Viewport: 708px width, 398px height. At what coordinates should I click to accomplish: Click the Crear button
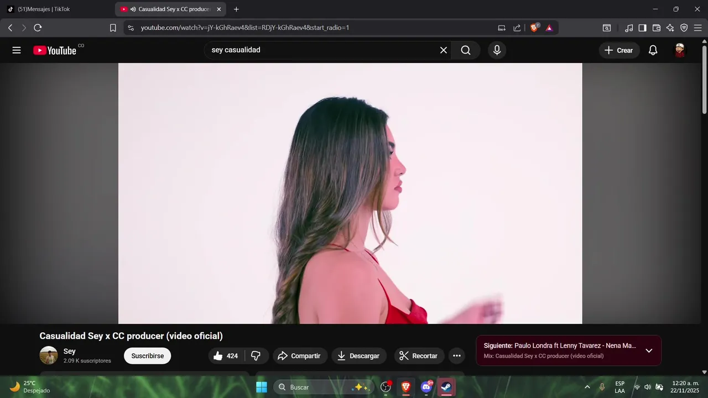[x=619, y=50]
